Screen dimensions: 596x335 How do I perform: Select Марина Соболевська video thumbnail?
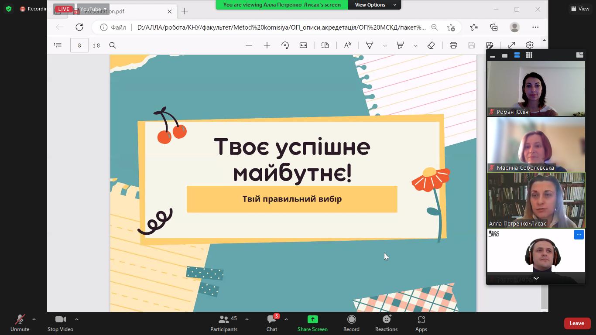[x=536, y=144]
